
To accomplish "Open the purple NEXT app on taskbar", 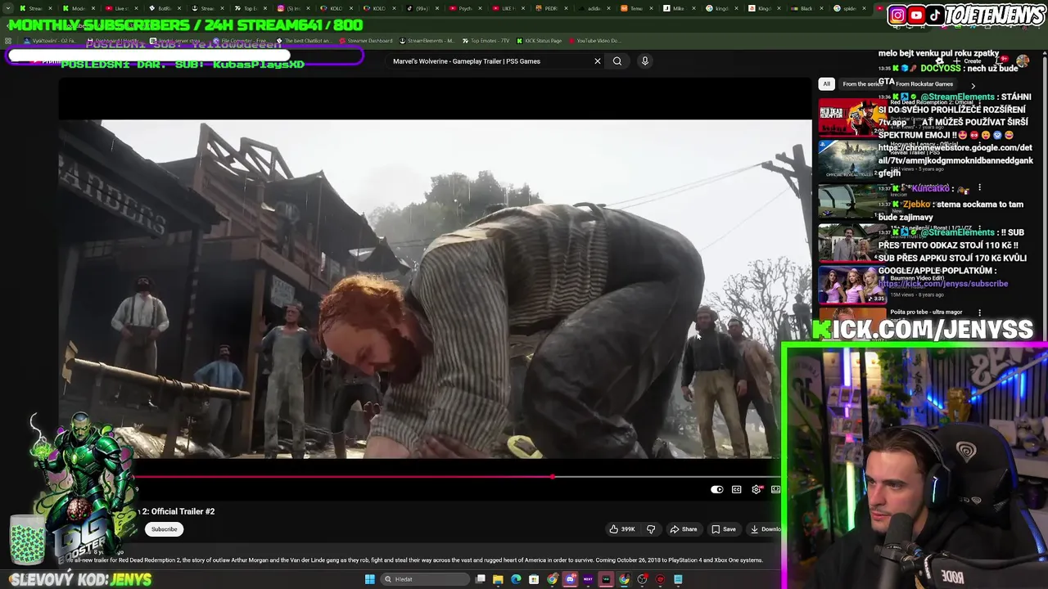I will [x=588, y=579].
